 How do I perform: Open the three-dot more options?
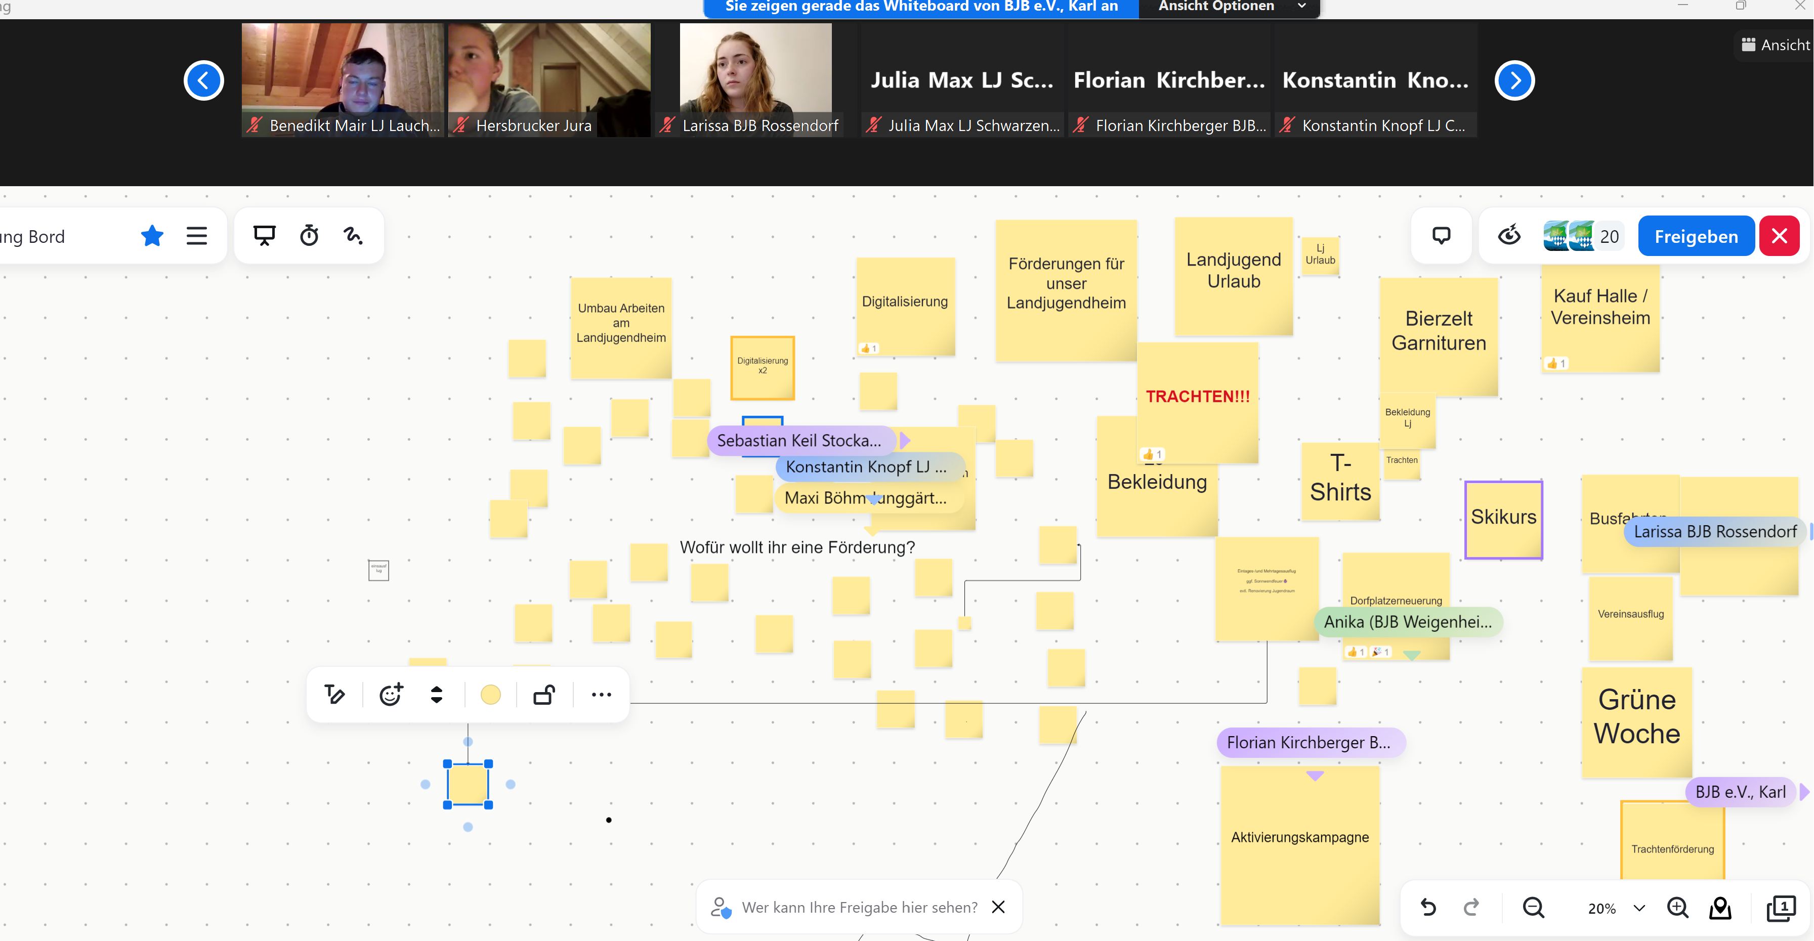[x=601, y=695]
